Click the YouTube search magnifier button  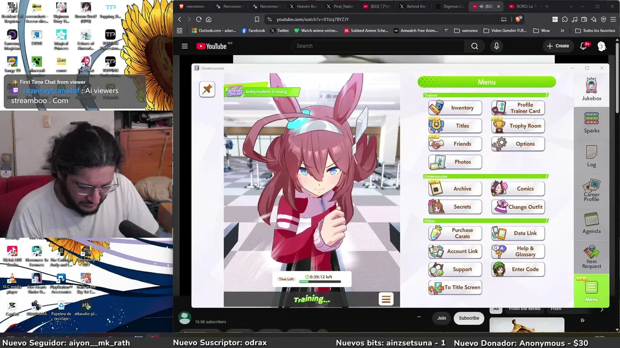point(475,46)
